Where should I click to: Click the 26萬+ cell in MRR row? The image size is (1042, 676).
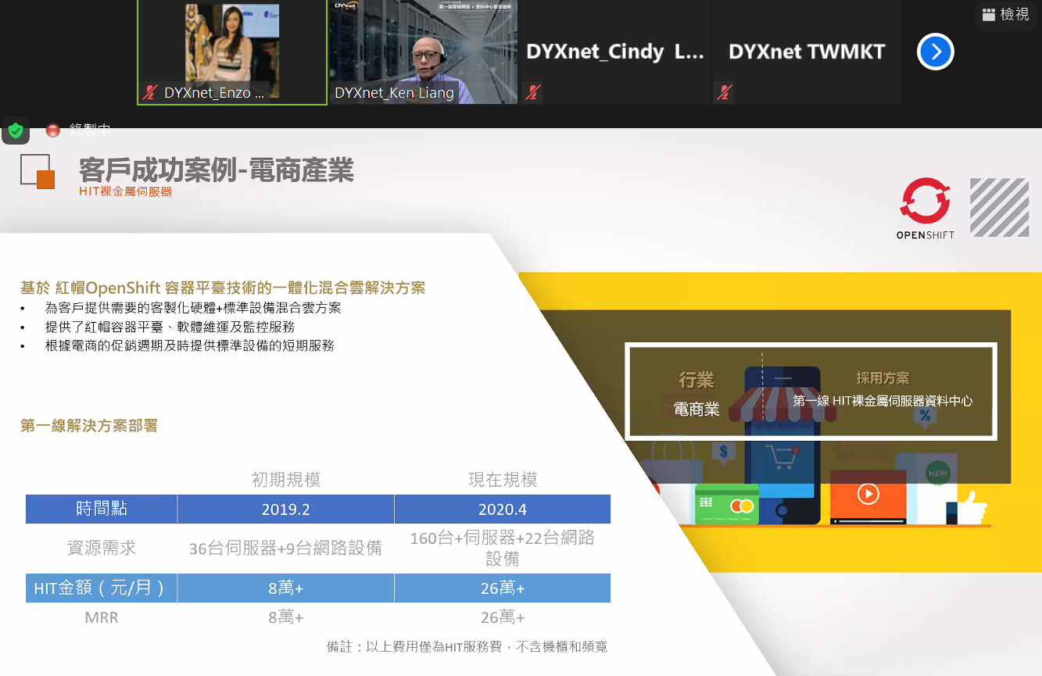click(x=503, y=617)
